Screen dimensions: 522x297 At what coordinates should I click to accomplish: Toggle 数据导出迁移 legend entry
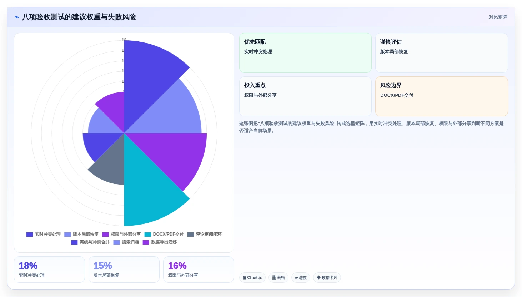point(160,242)
